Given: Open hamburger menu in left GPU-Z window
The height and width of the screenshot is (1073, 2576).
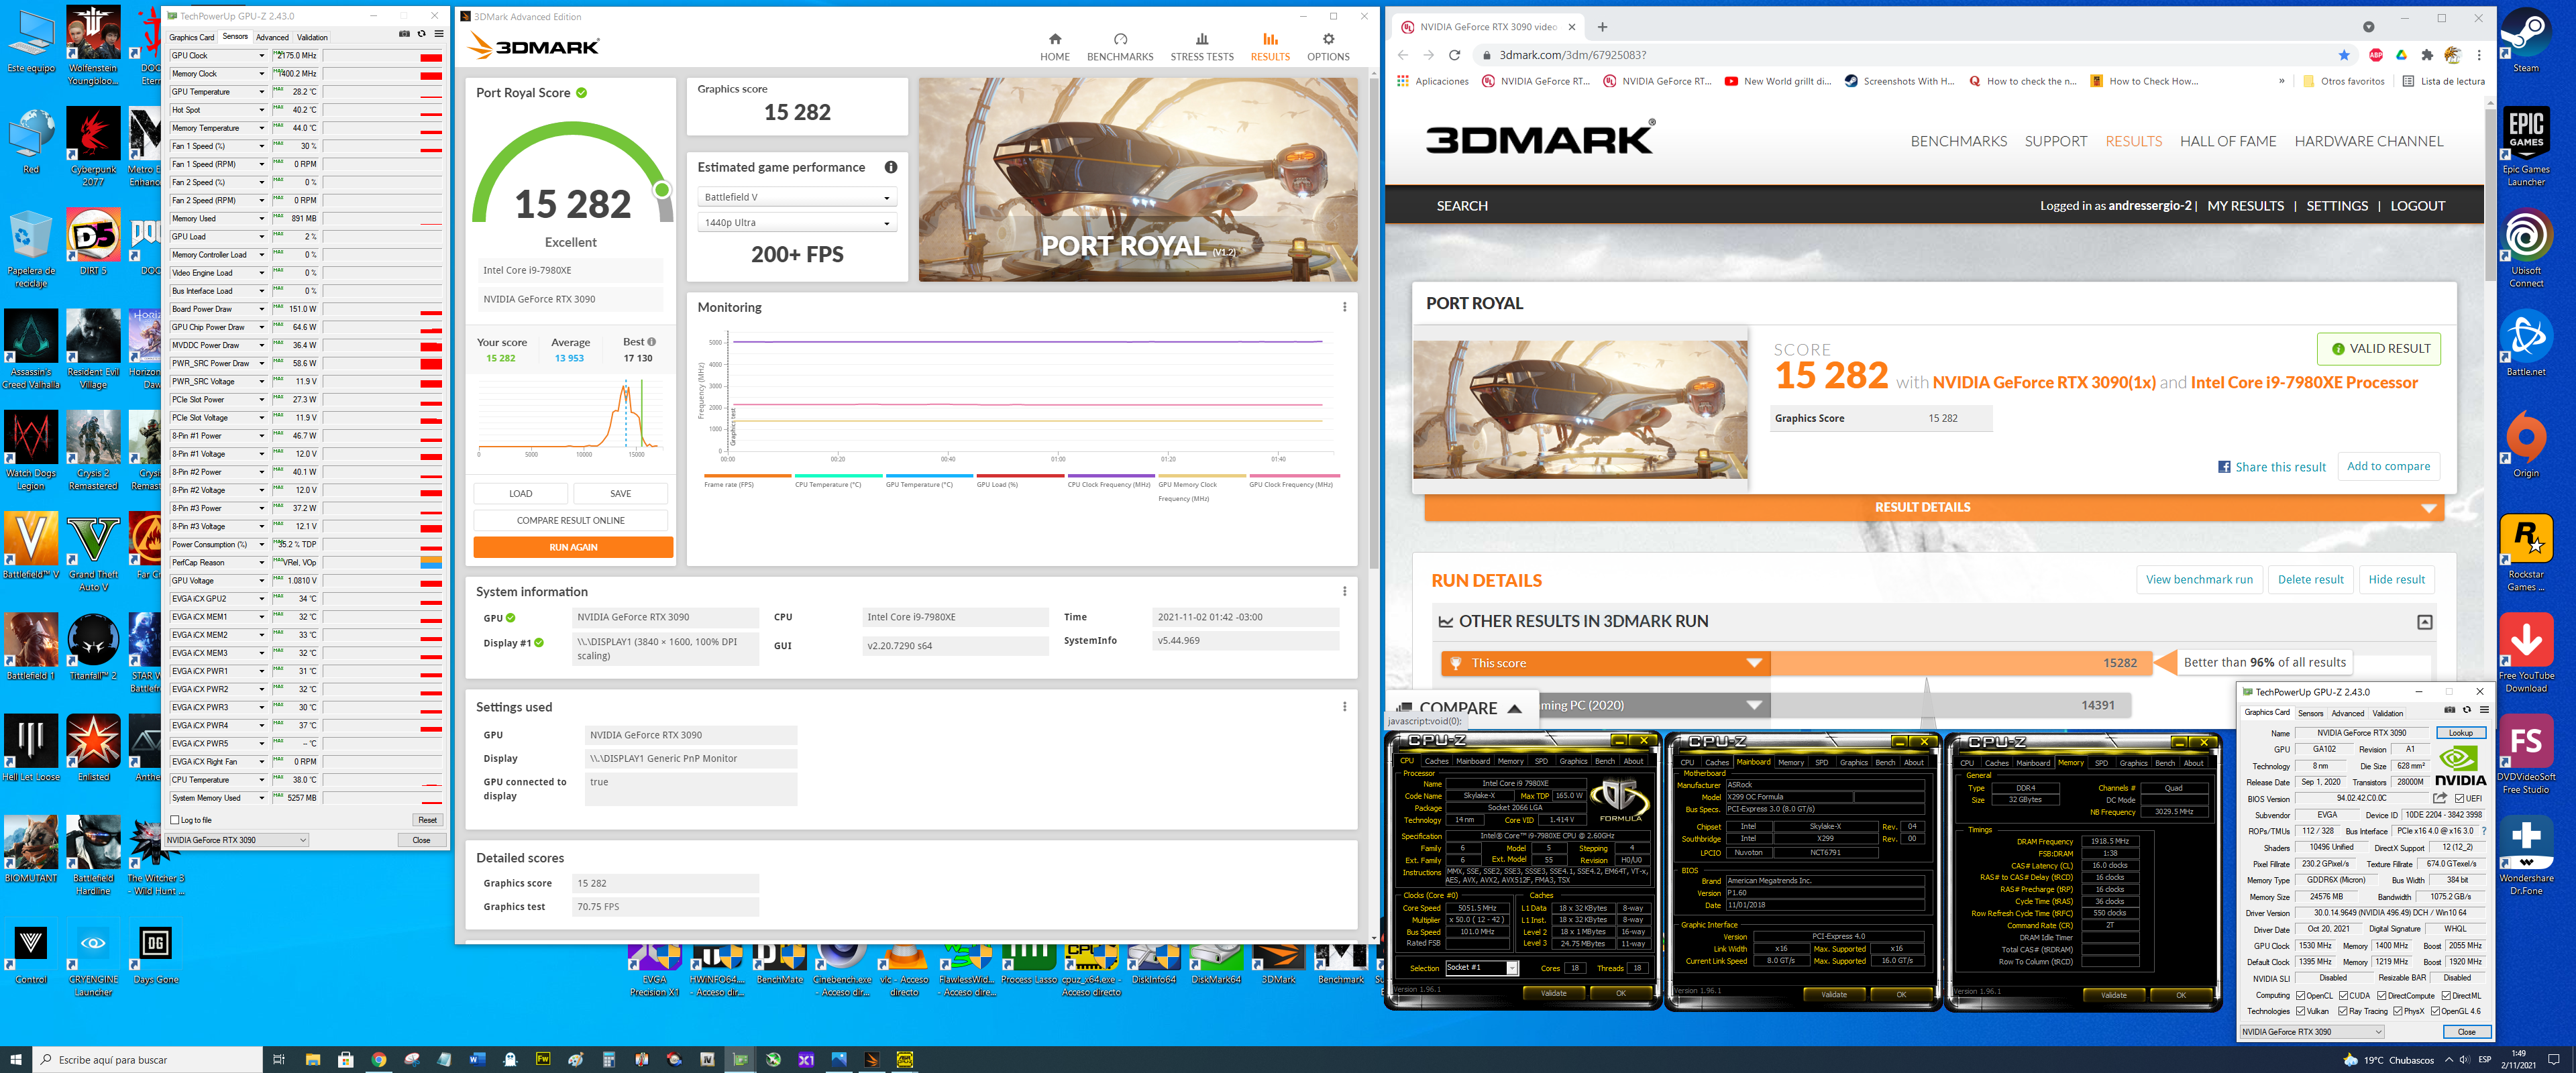Looking at the screenshot, I should tap(438, 34).
